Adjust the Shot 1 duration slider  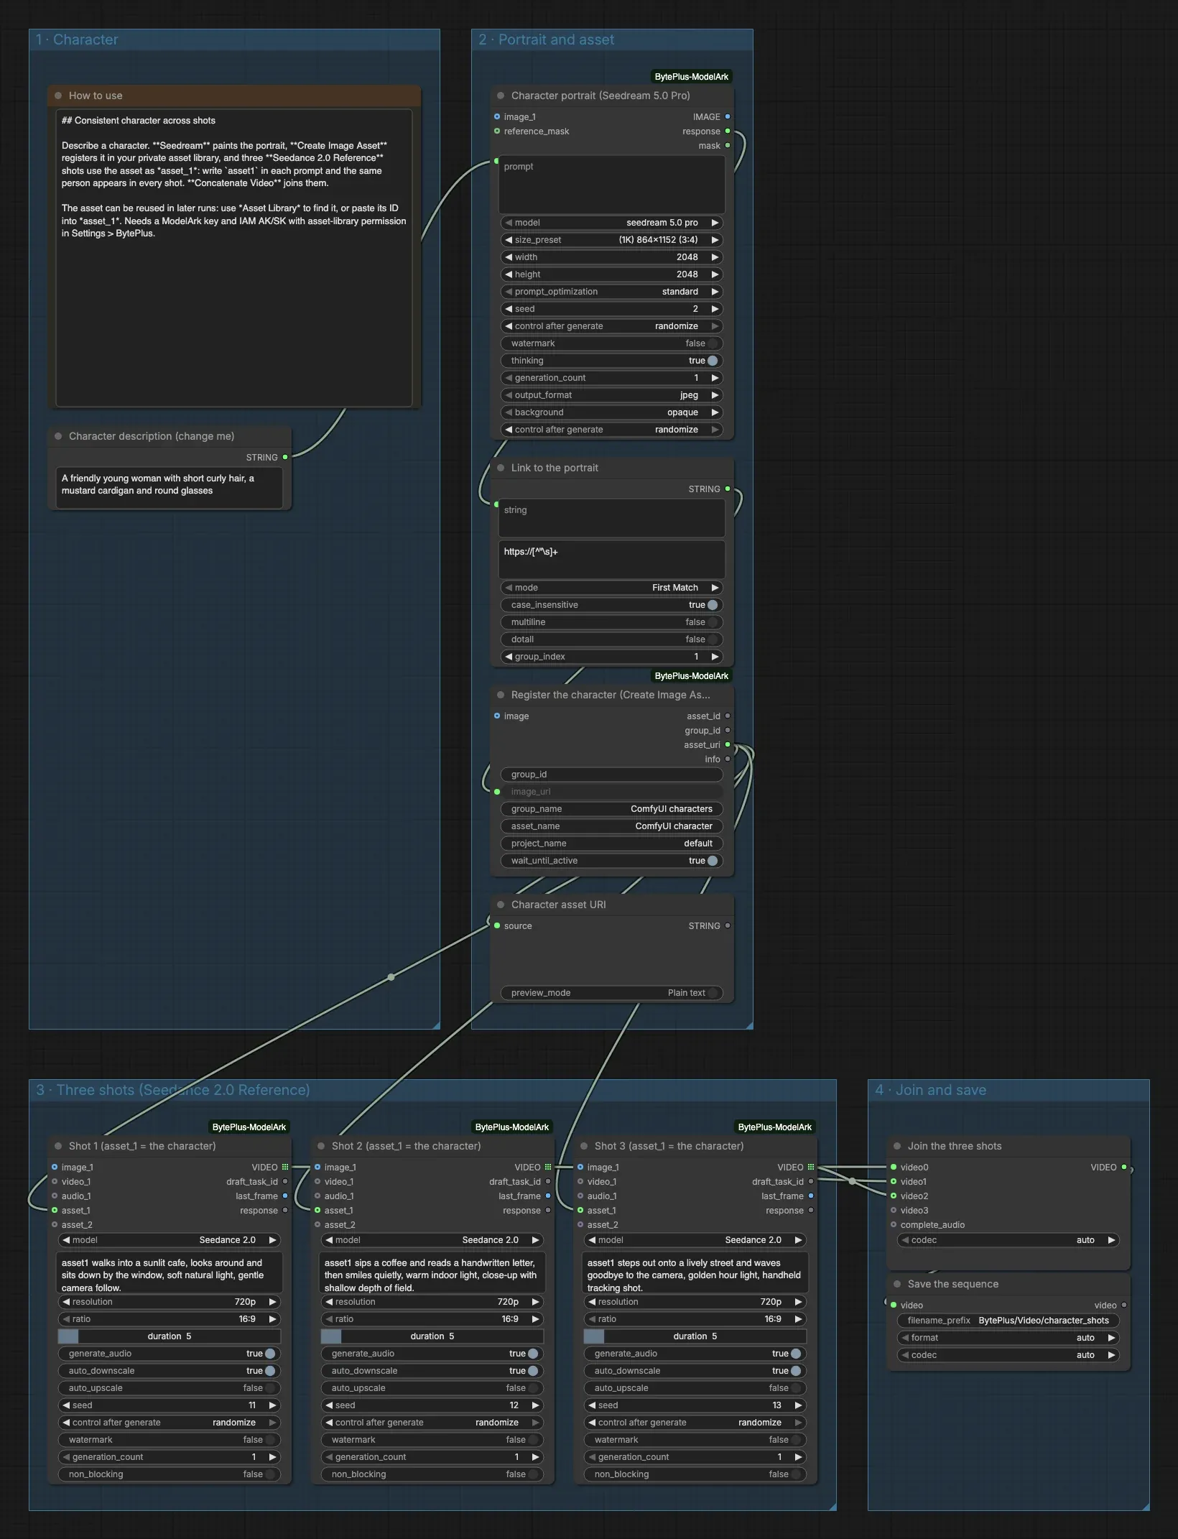pyautogui.click(x=170, y=1336)
